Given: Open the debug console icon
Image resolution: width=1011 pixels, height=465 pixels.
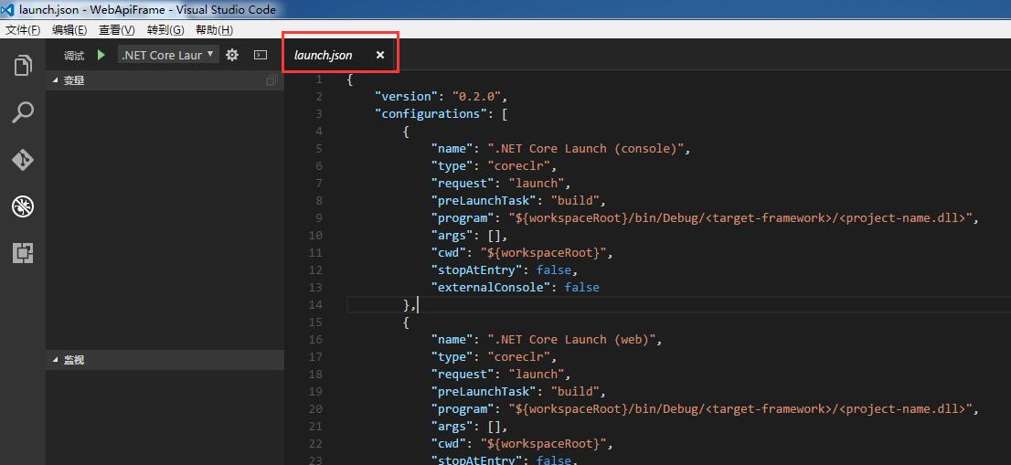Looking at the screenshot, I should pyautogui.click(x=261, y=56).
